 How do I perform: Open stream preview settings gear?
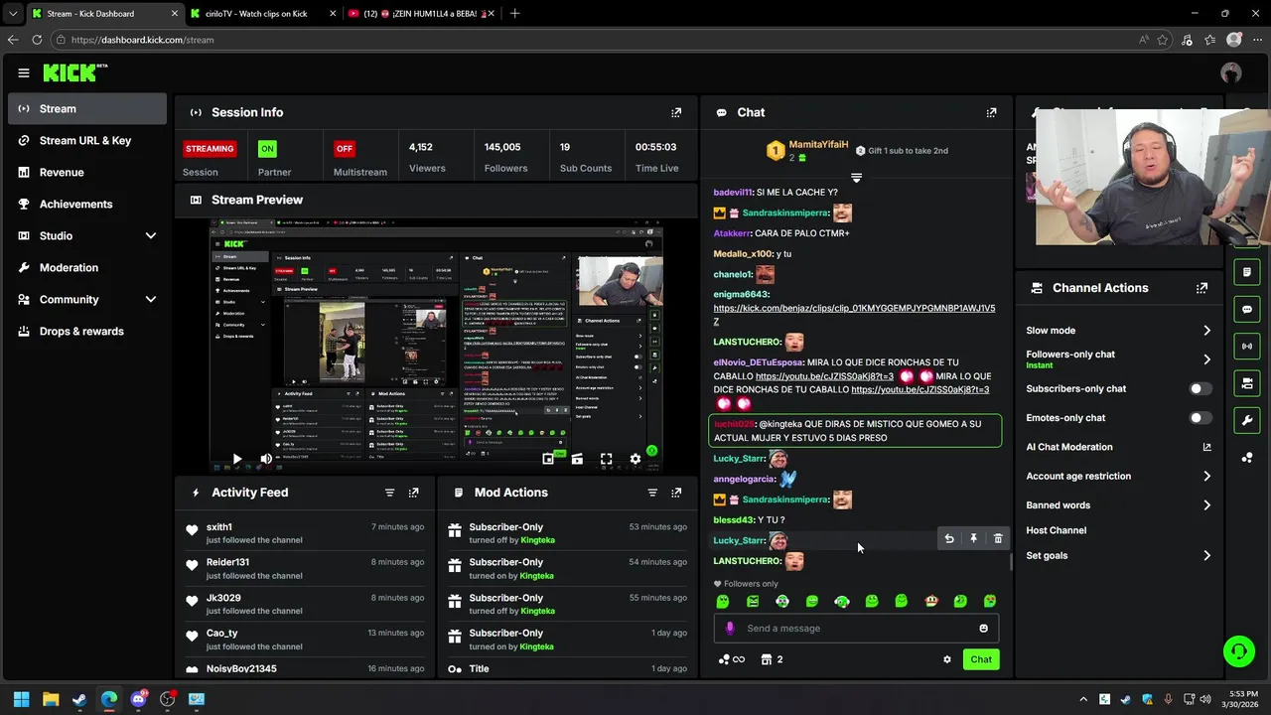click(635, 459)
